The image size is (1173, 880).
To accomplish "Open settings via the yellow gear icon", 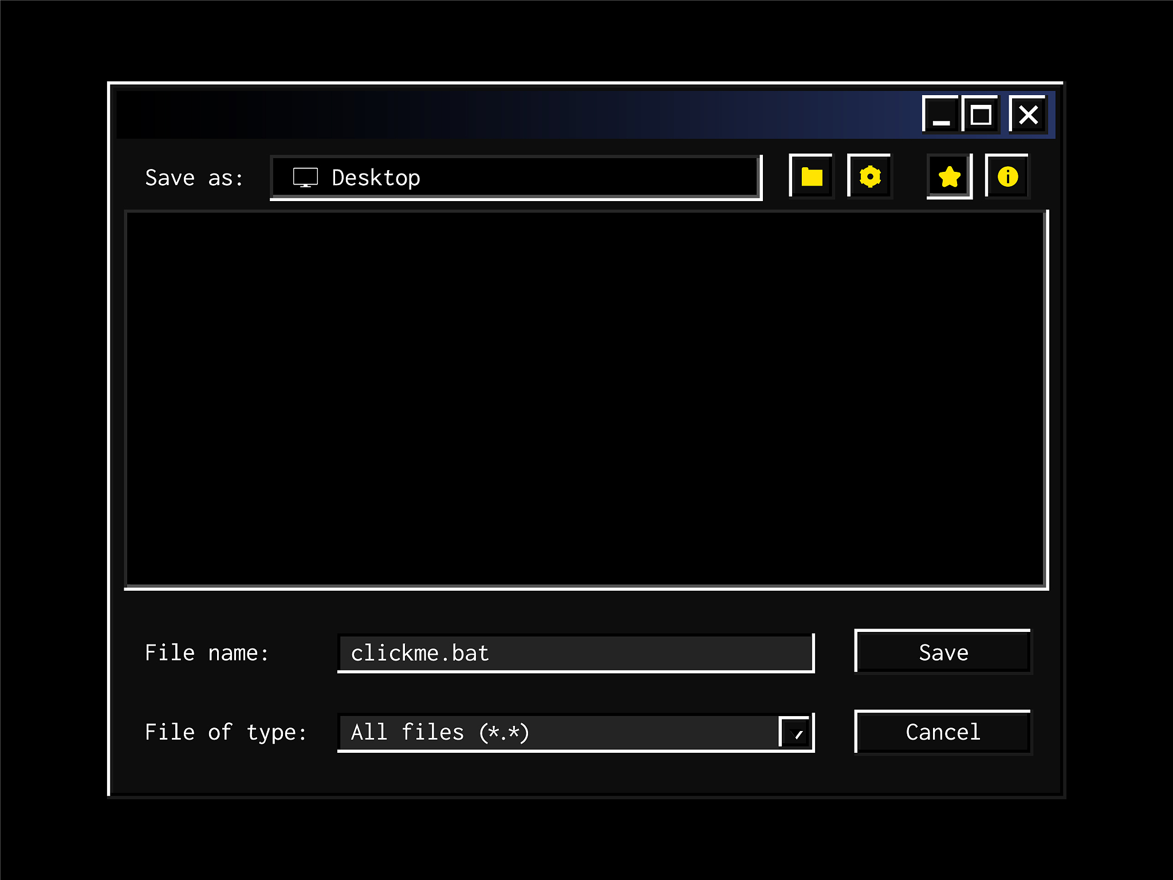I will (869, 176).
